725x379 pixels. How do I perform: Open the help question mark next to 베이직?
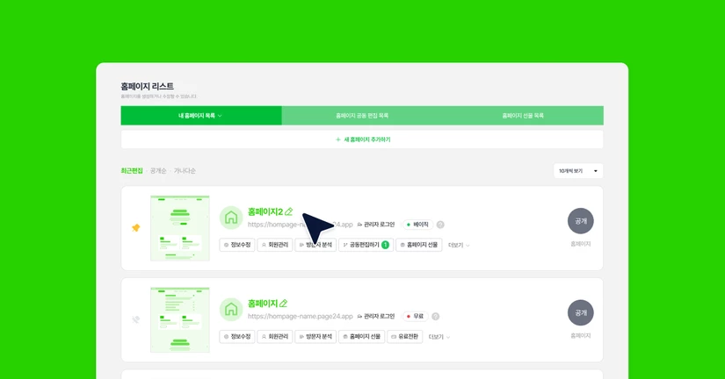point(440,225)
